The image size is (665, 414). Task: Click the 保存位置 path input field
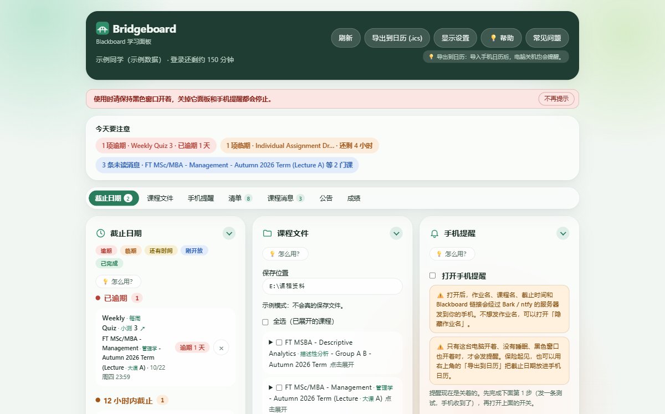point(332,287)
